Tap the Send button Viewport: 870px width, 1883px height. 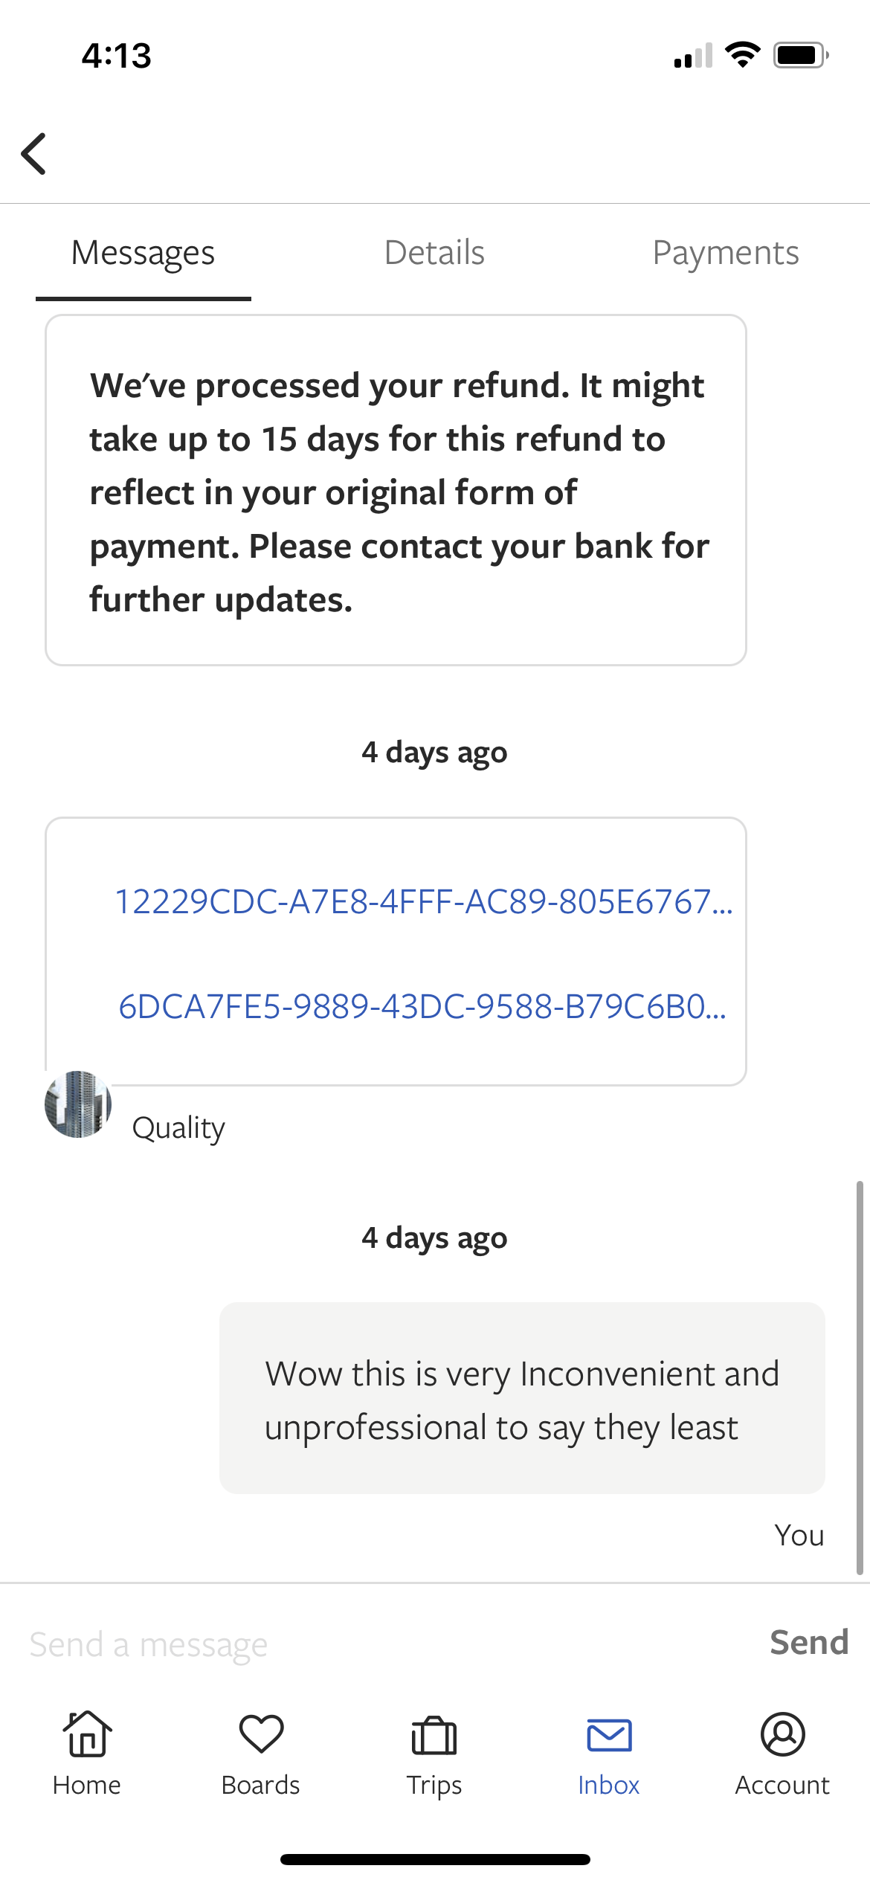click(809, 1642)
